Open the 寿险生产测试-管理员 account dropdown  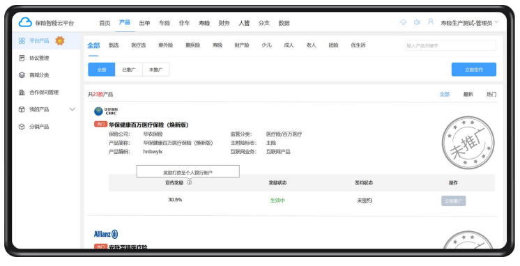[x=469, y=23]
